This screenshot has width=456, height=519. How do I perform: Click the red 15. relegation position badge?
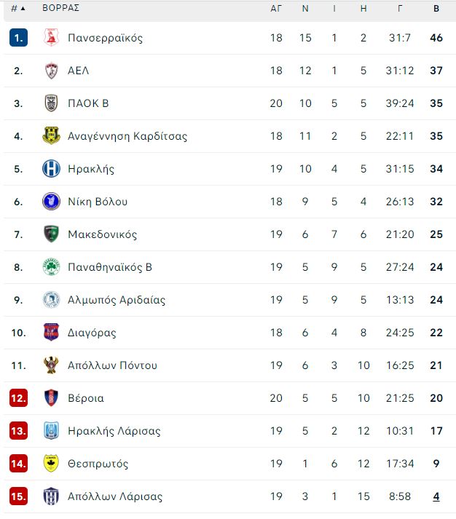click(x=18, y=496)
